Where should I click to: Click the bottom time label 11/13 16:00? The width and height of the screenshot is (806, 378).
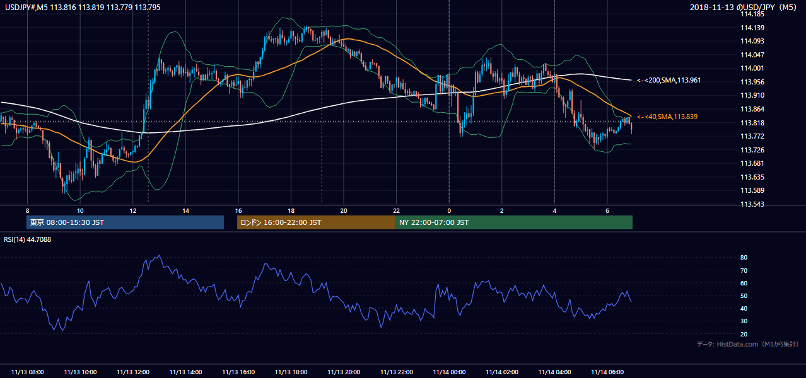(x=238, y=372)
